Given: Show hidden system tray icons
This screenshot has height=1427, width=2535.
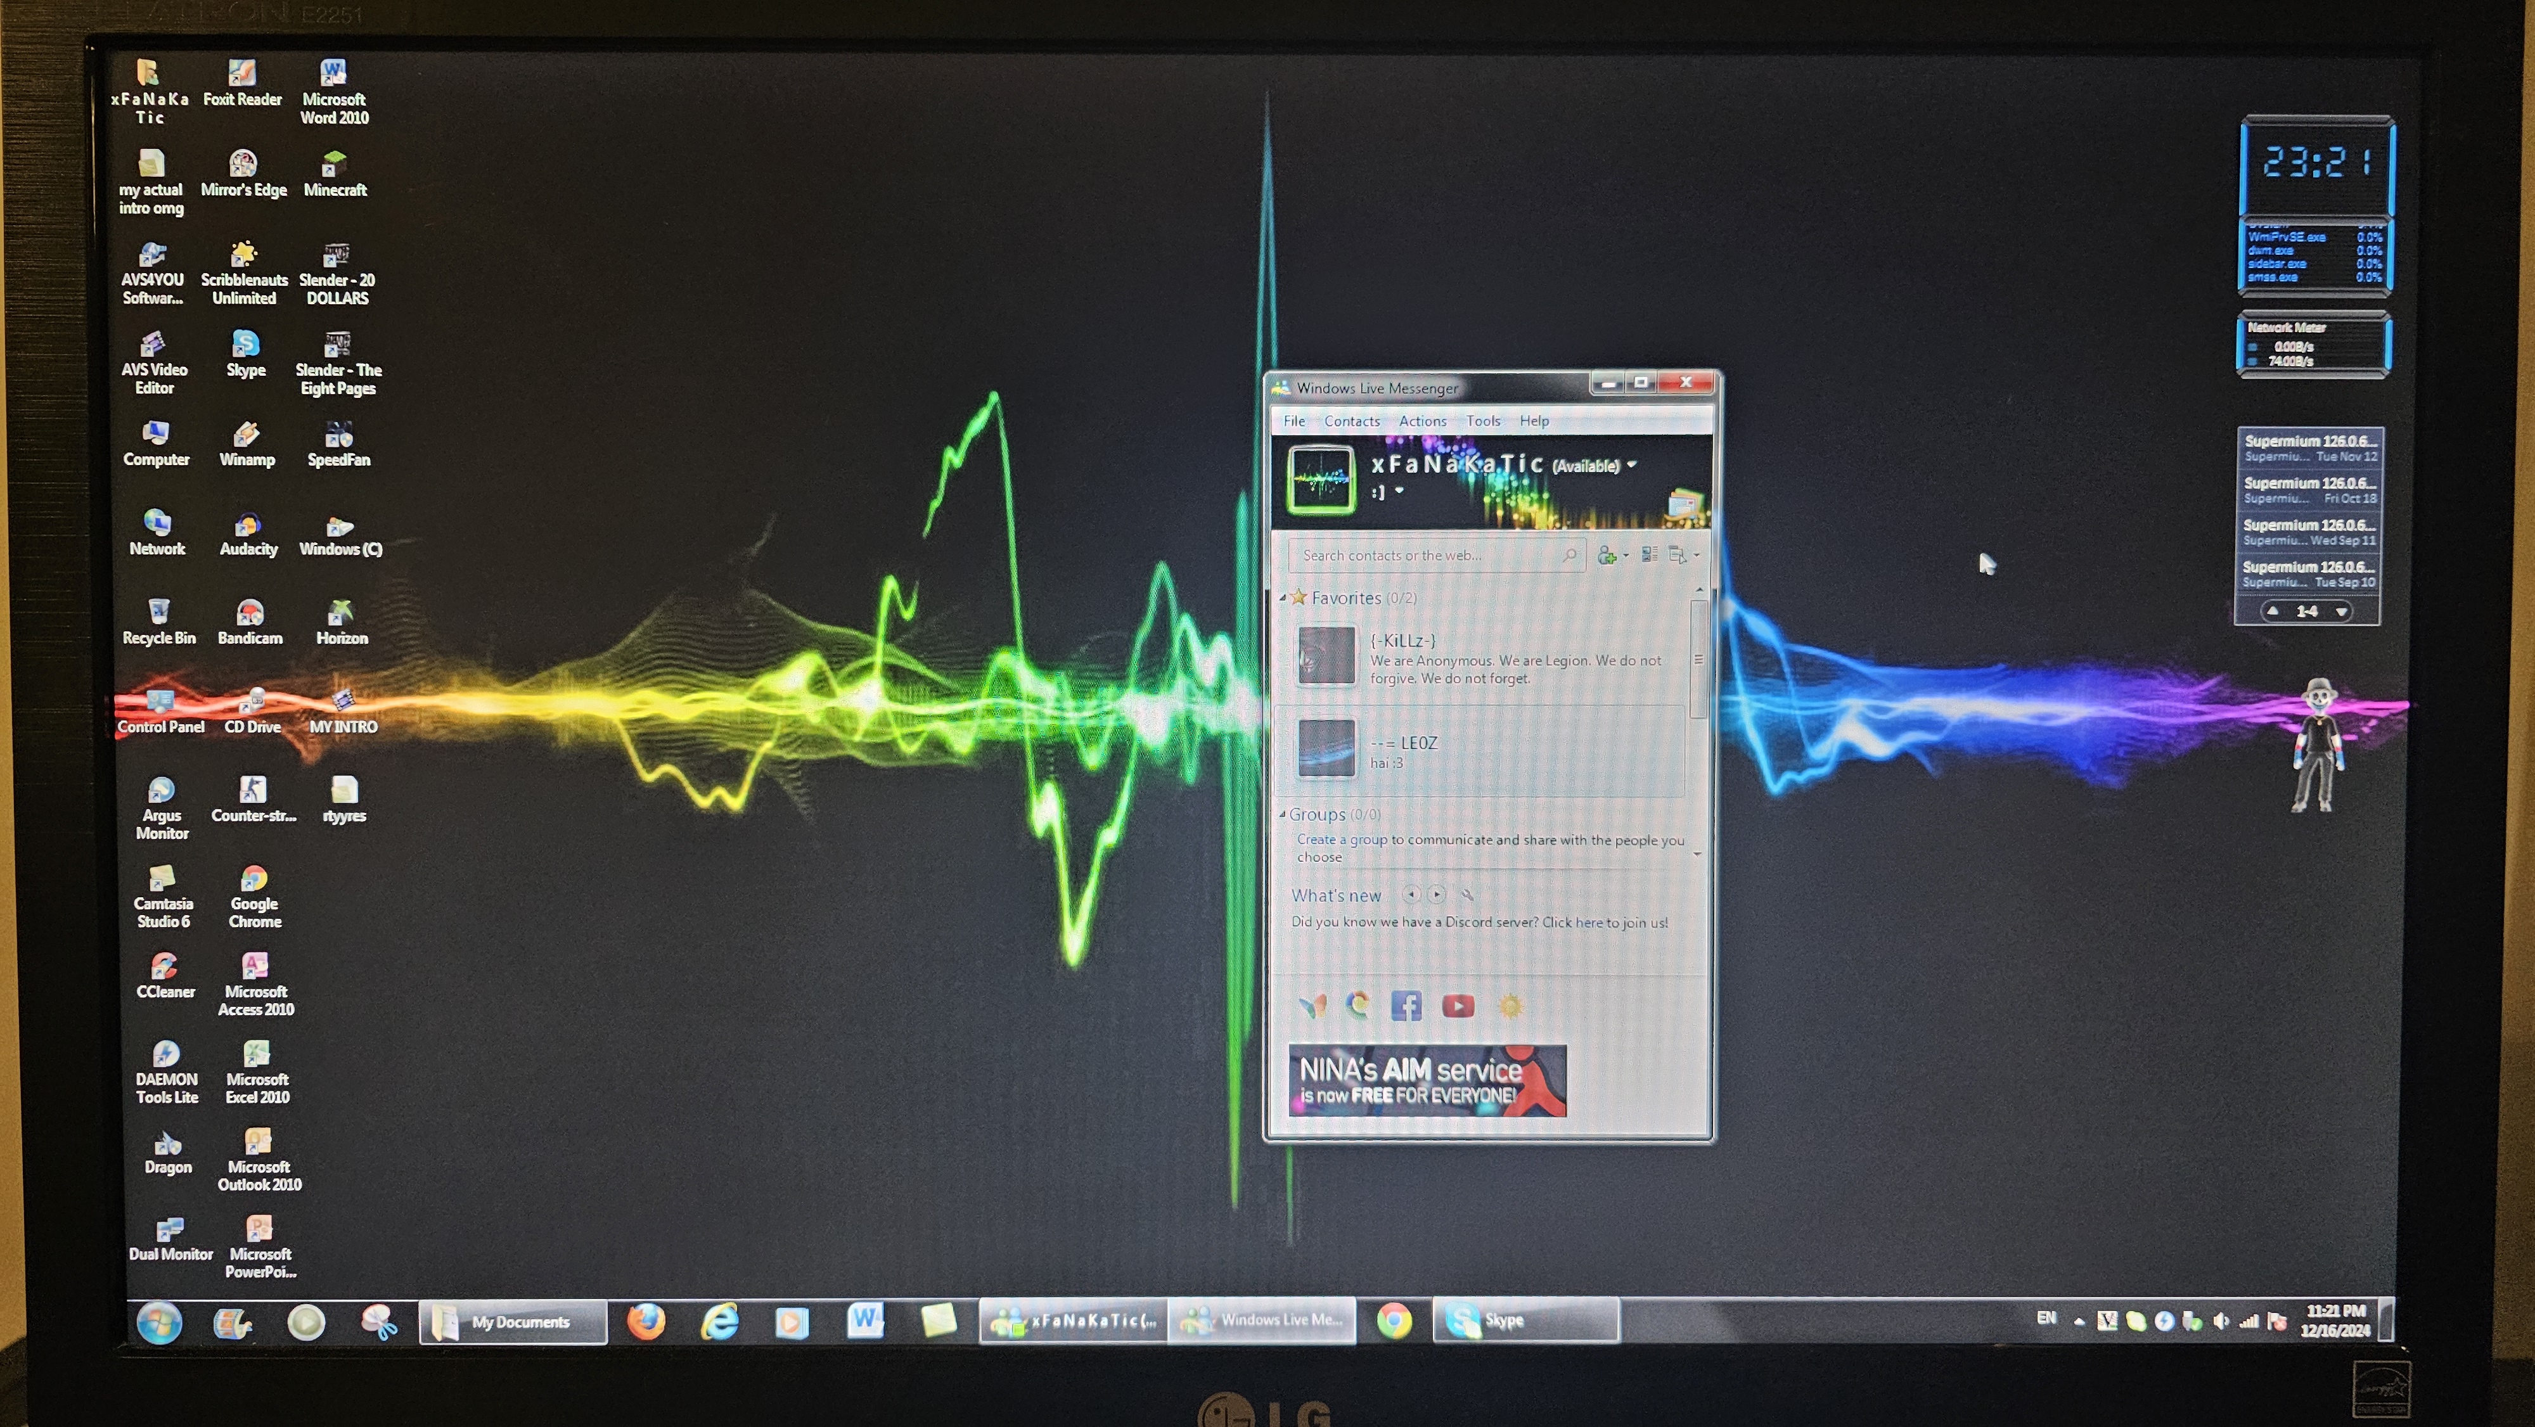Looking at the screenshot, I should [2079, 1322].
